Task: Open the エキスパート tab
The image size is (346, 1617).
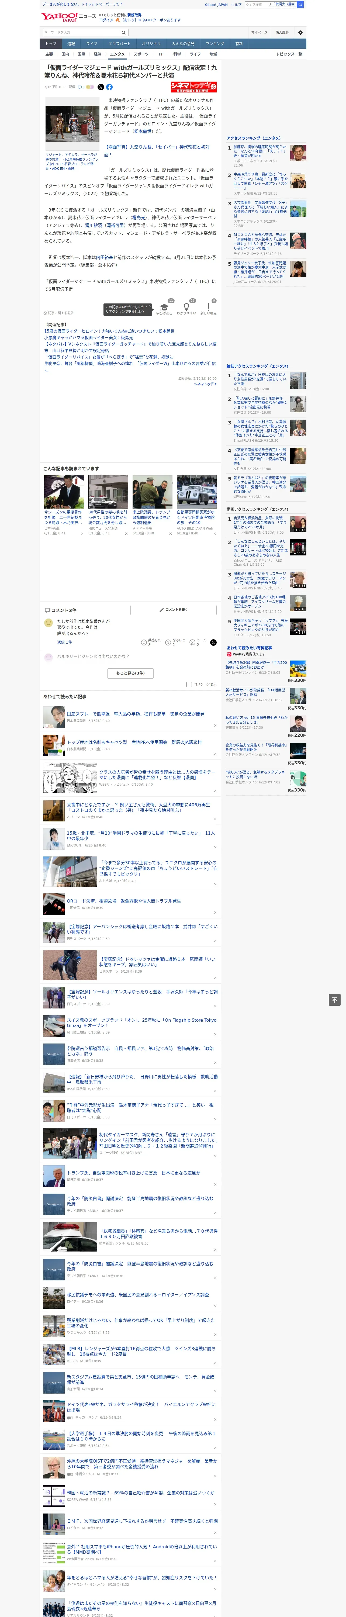Action: pos(119,44)
